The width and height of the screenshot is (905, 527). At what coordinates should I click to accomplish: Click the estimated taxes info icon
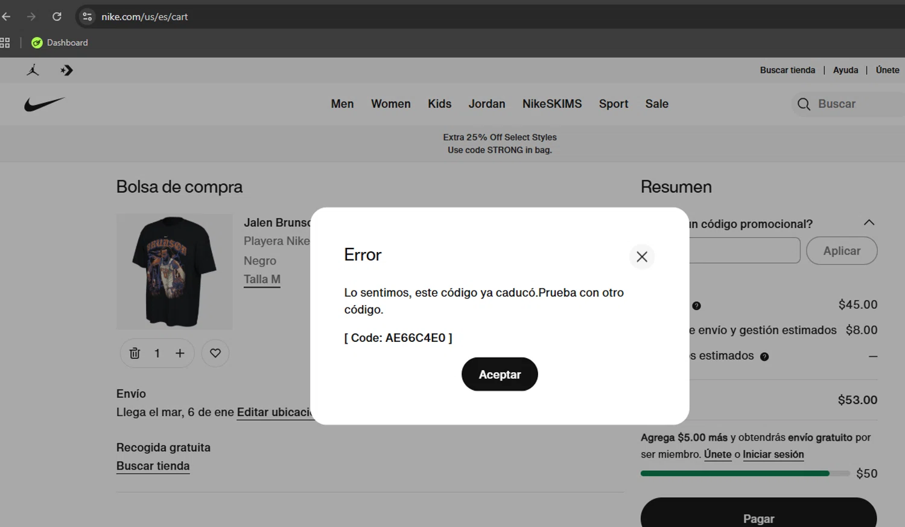[x=764, y=356]
